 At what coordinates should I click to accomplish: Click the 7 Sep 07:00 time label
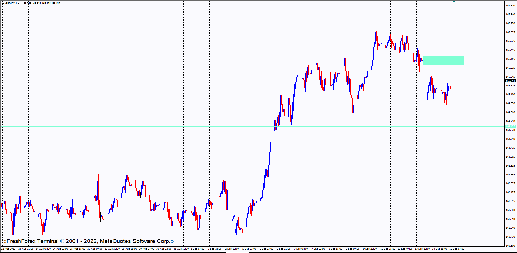(x=301, y=249)
